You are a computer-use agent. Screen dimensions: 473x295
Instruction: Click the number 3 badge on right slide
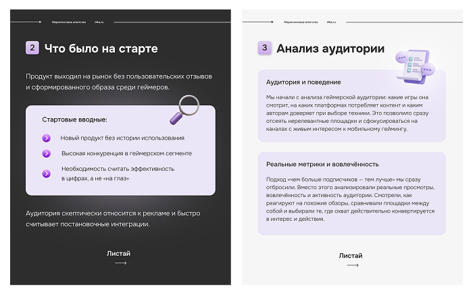264,48
